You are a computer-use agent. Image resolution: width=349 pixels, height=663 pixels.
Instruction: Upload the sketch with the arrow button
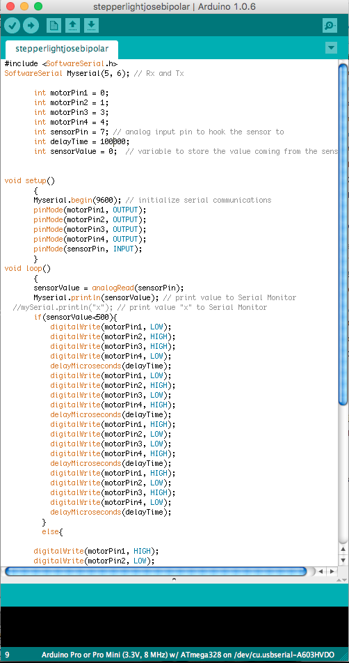pyautogui.click(x=31, y=25)
